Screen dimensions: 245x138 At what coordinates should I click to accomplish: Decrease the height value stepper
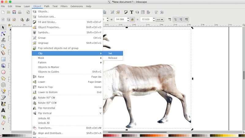154,21
